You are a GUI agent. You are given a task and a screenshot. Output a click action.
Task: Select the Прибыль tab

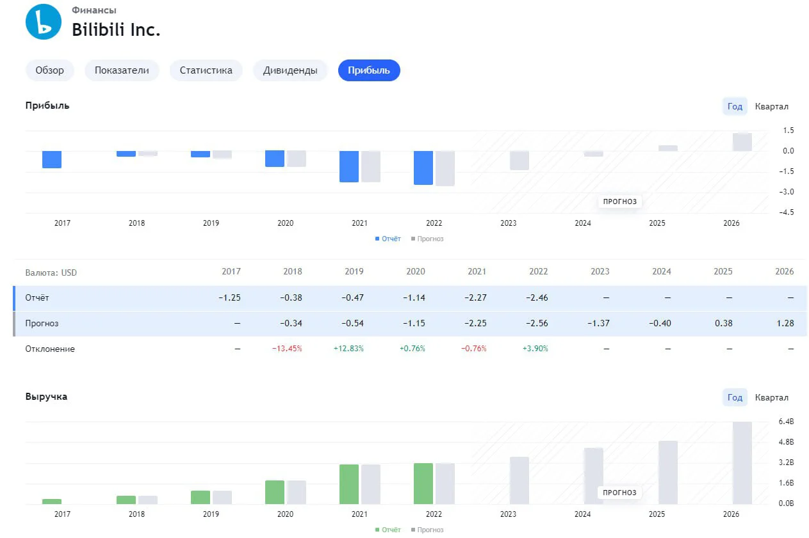369,70
